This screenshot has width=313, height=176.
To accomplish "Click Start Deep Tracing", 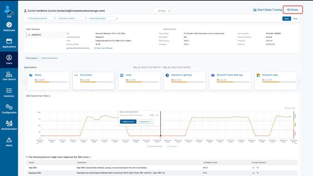I will [267, 10].
